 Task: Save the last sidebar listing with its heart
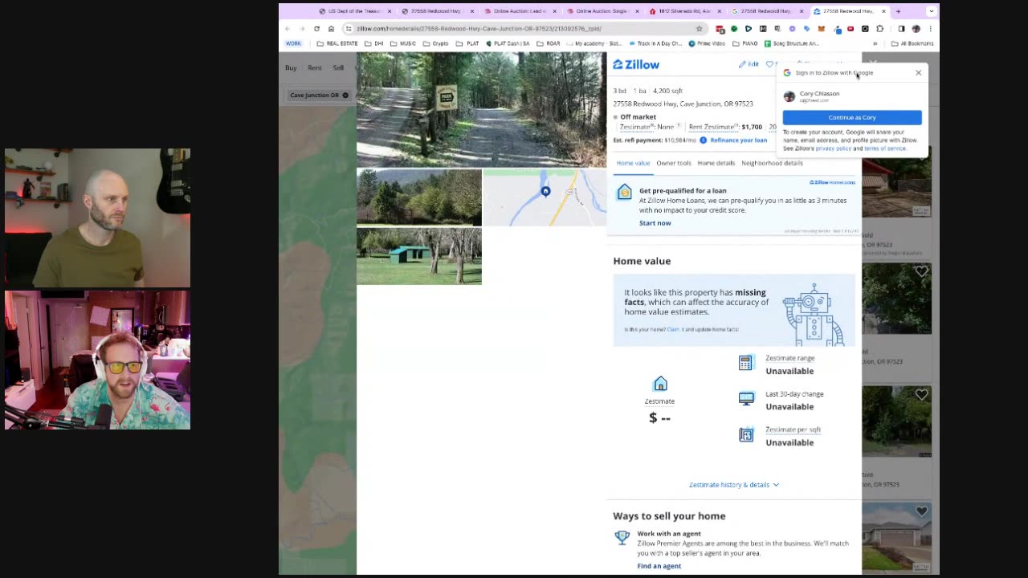pos(921,511)
